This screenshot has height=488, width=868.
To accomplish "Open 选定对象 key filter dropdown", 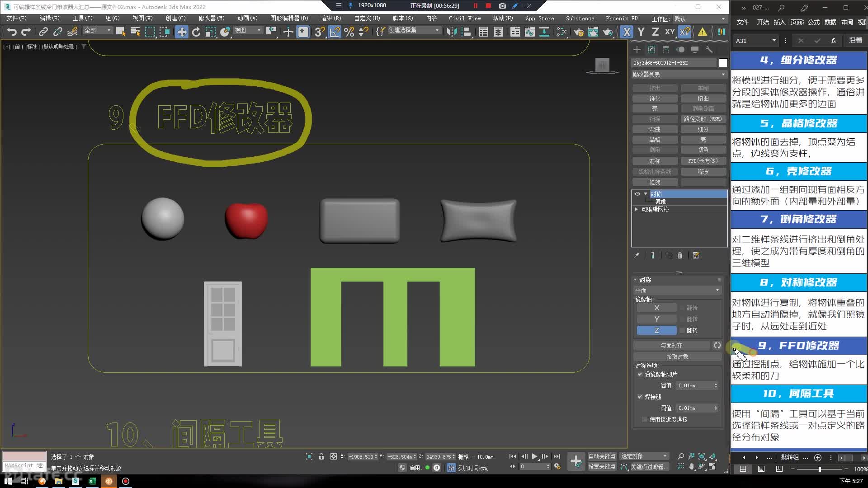I will 644,456.
